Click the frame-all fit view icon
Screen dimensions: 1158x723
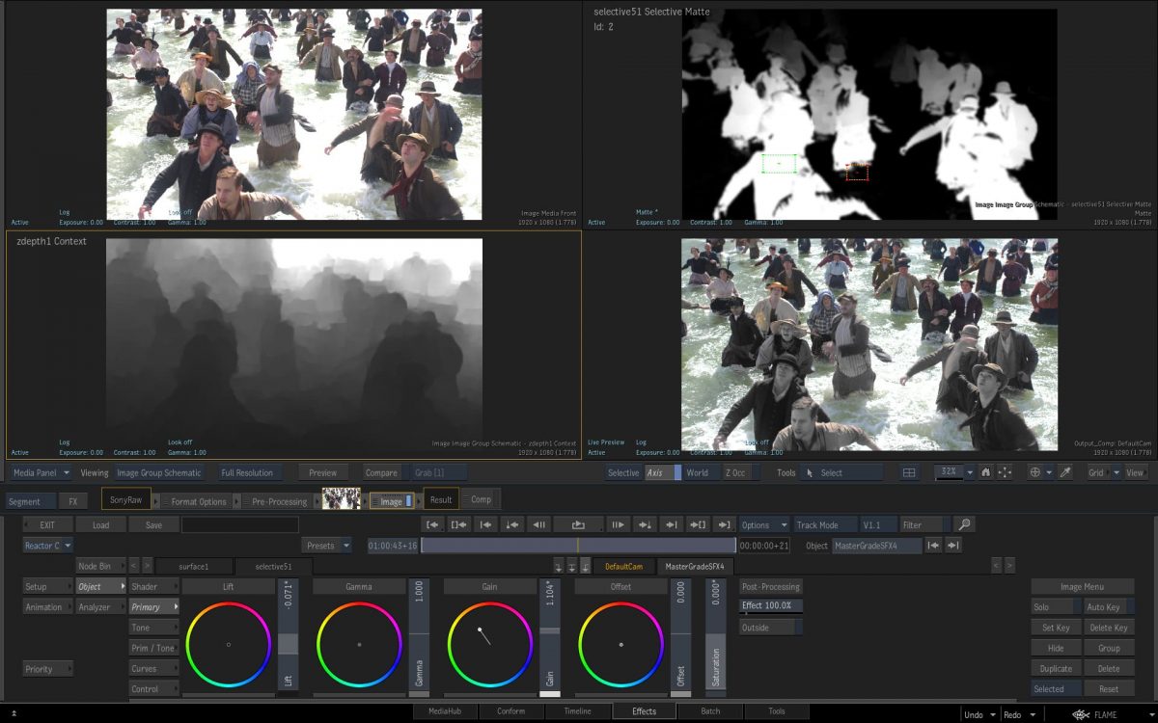coord(1005,472)
